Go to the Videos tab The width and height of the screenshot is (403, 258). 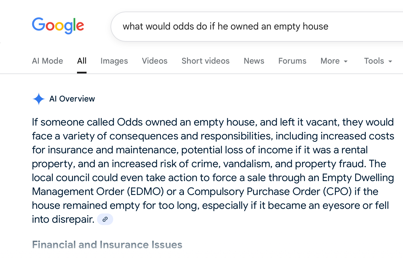155,61
